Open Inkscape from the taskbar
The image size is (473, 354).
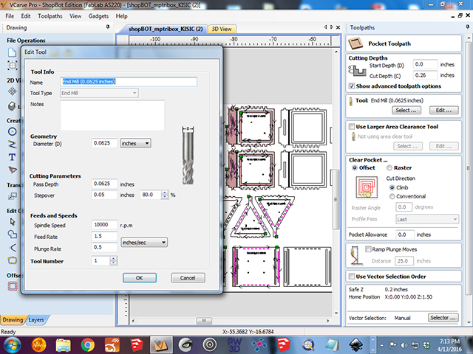tap(356, 345)
